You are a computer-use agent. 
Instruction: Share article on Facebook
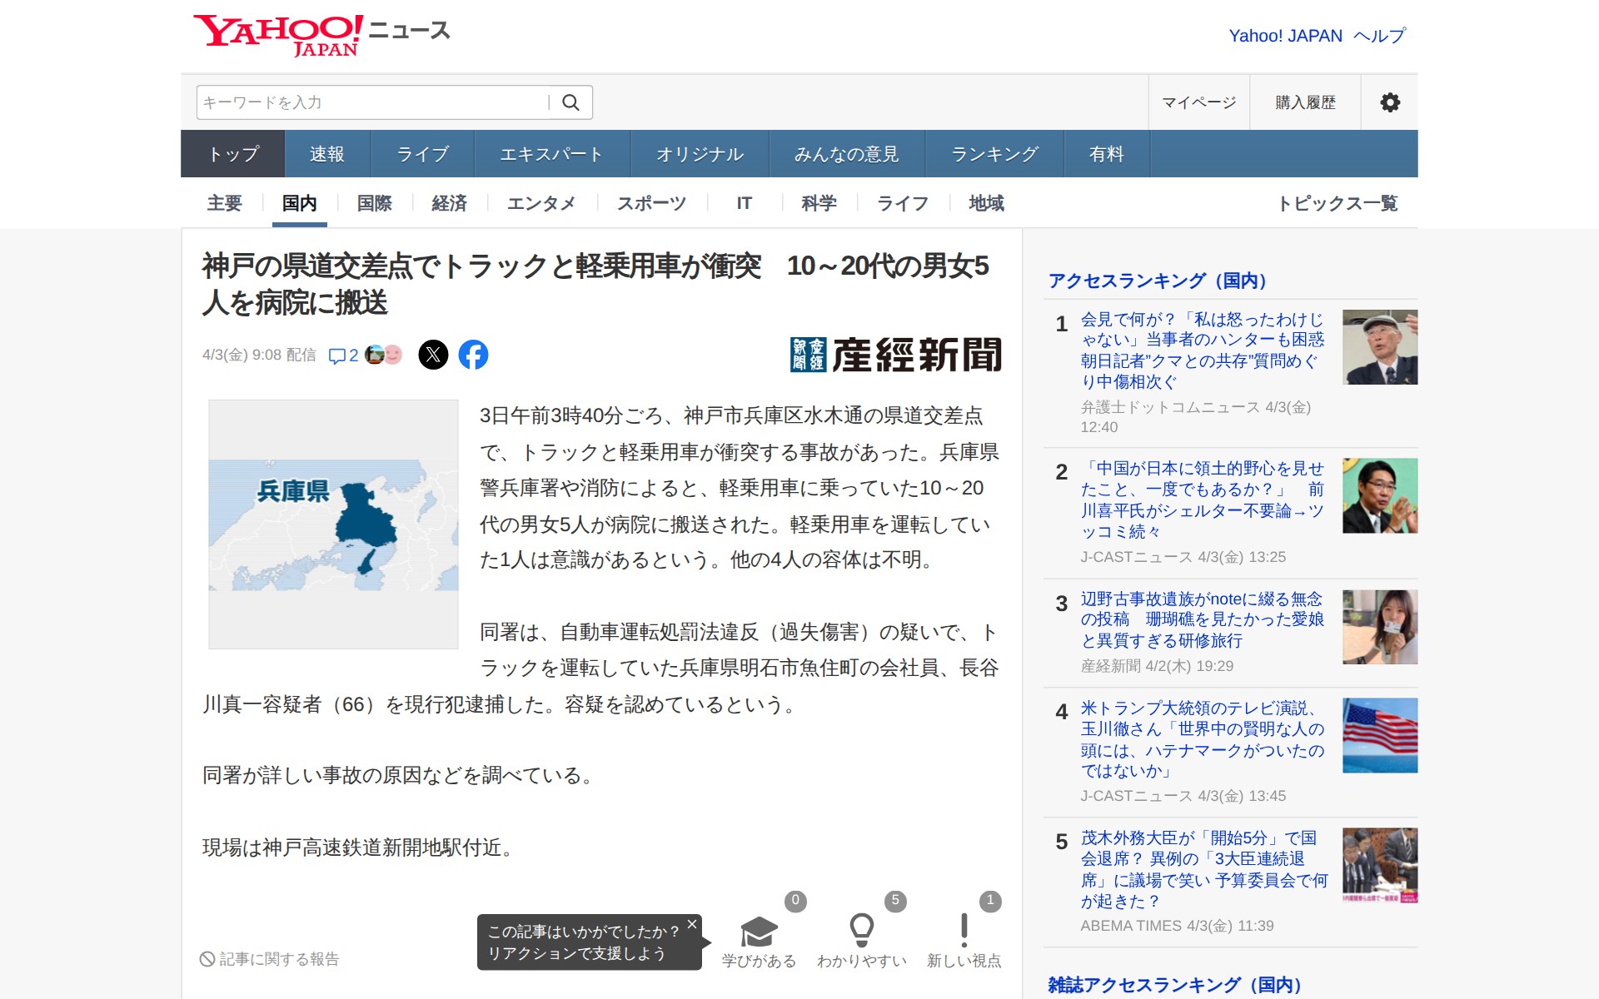coord(473,355)
